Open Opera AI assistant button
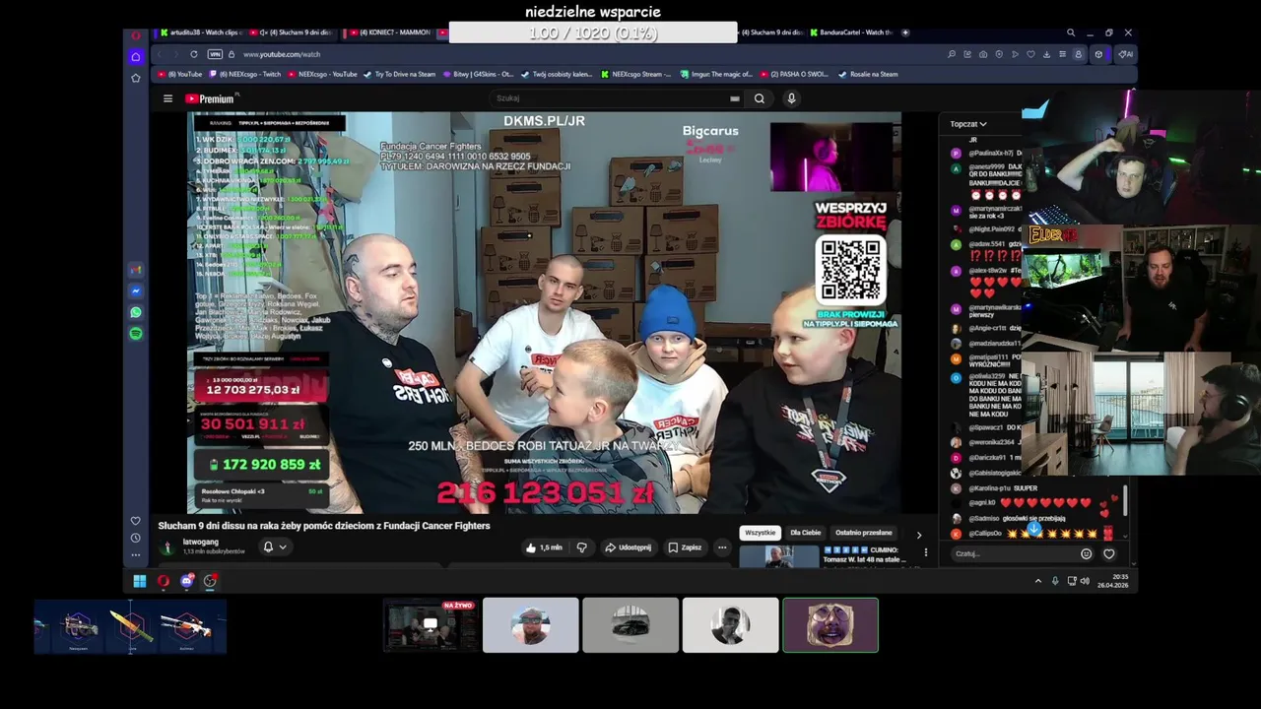This screenshot has width=1261, height=709. tap(1124, 54)
